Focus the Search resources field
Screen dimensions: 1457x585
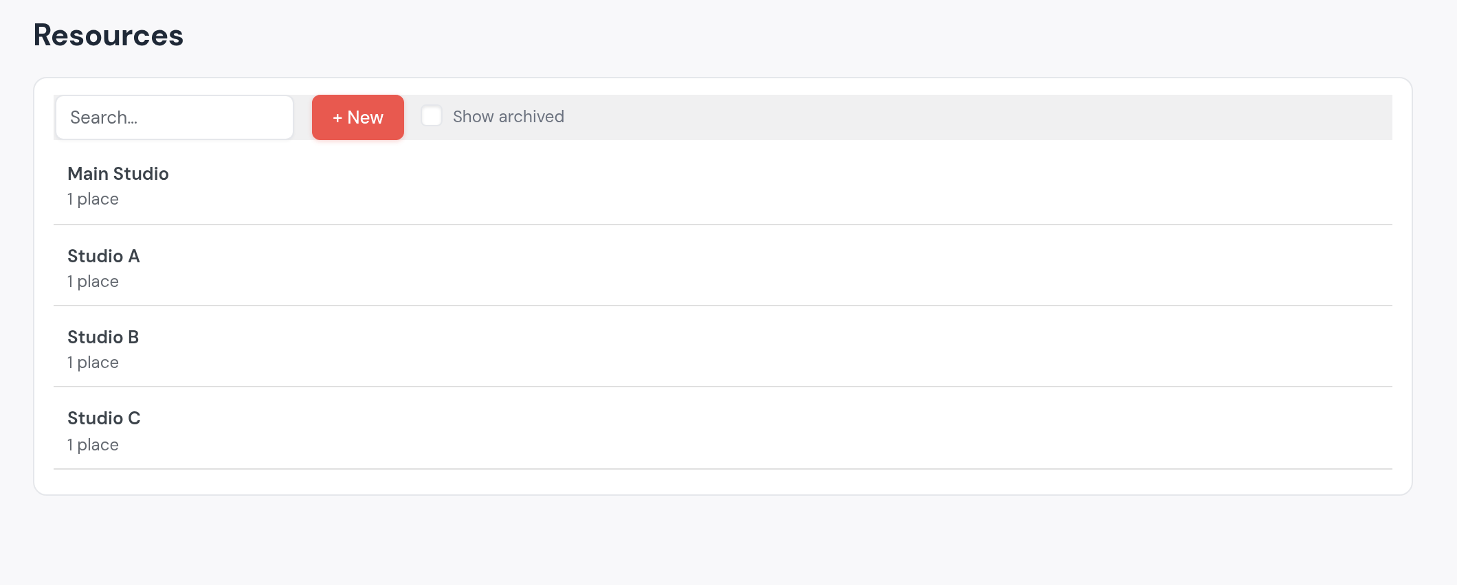175,117
